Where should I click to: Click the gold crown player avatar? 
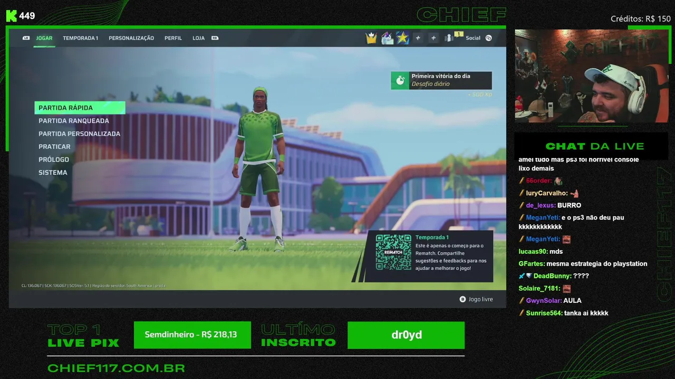(x=371, y=38)
